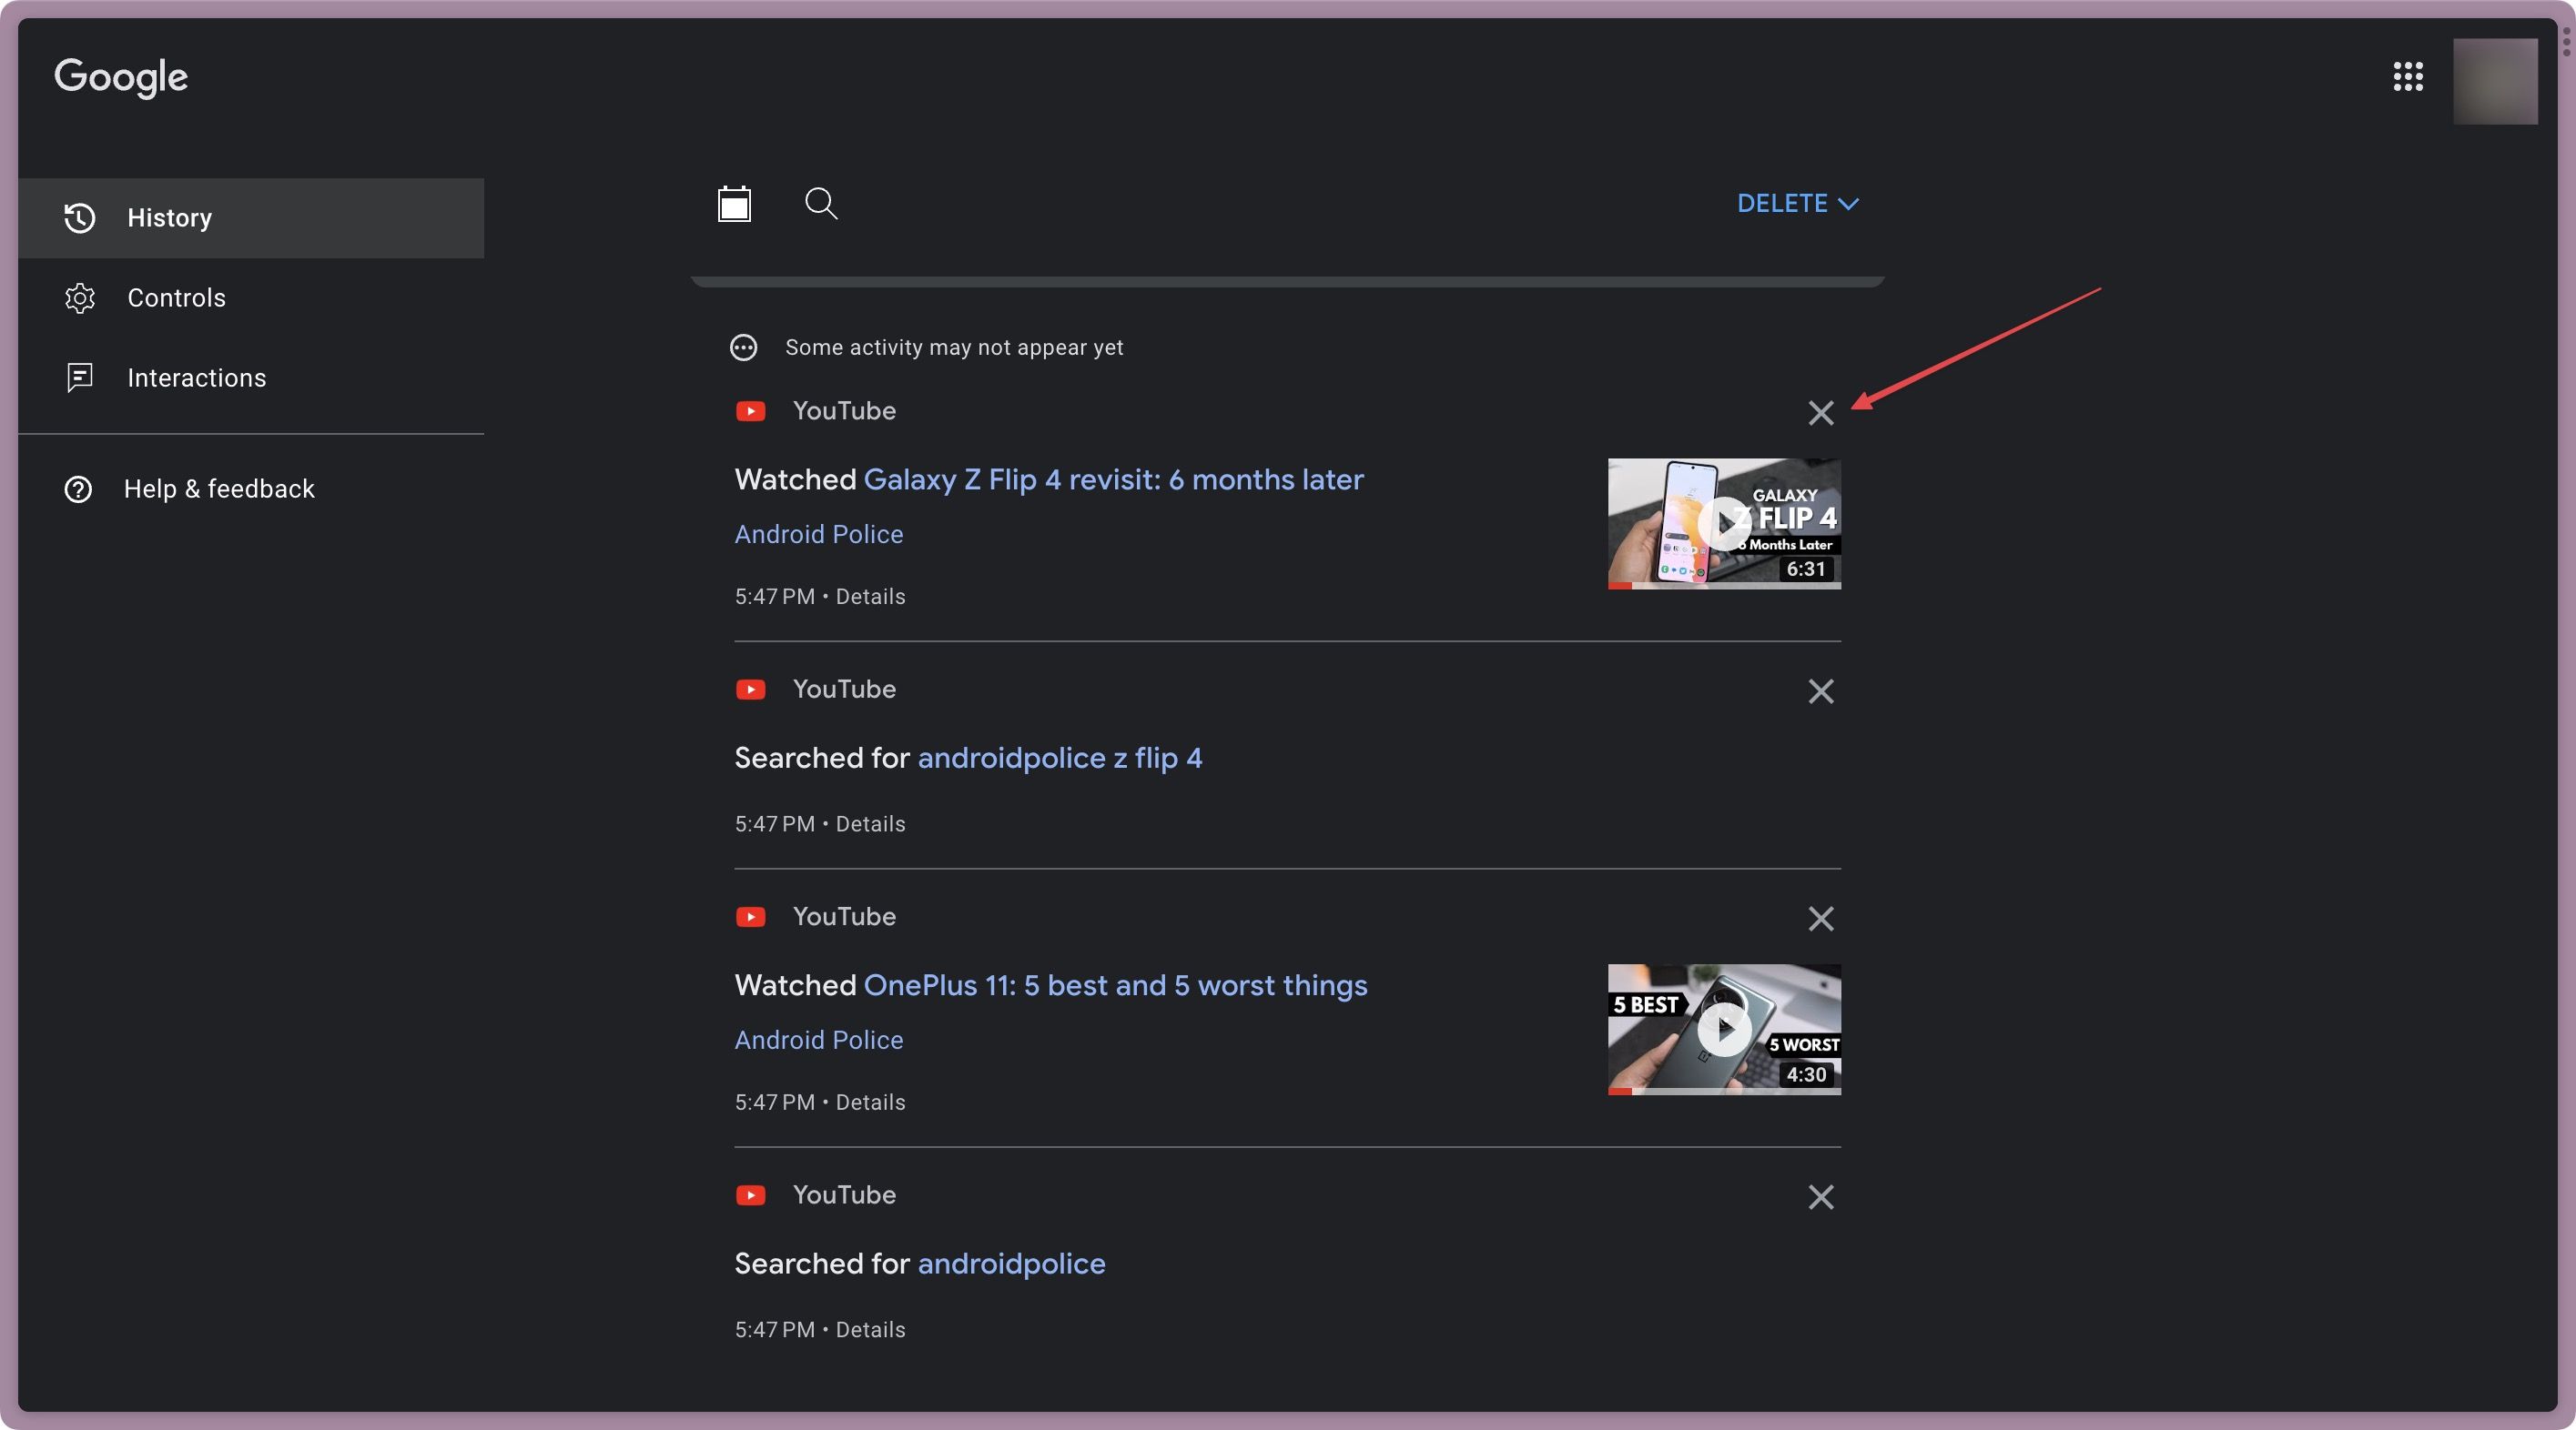Click the search icon in toolbar
The image size is (2576, 1430).
[821, 205]
